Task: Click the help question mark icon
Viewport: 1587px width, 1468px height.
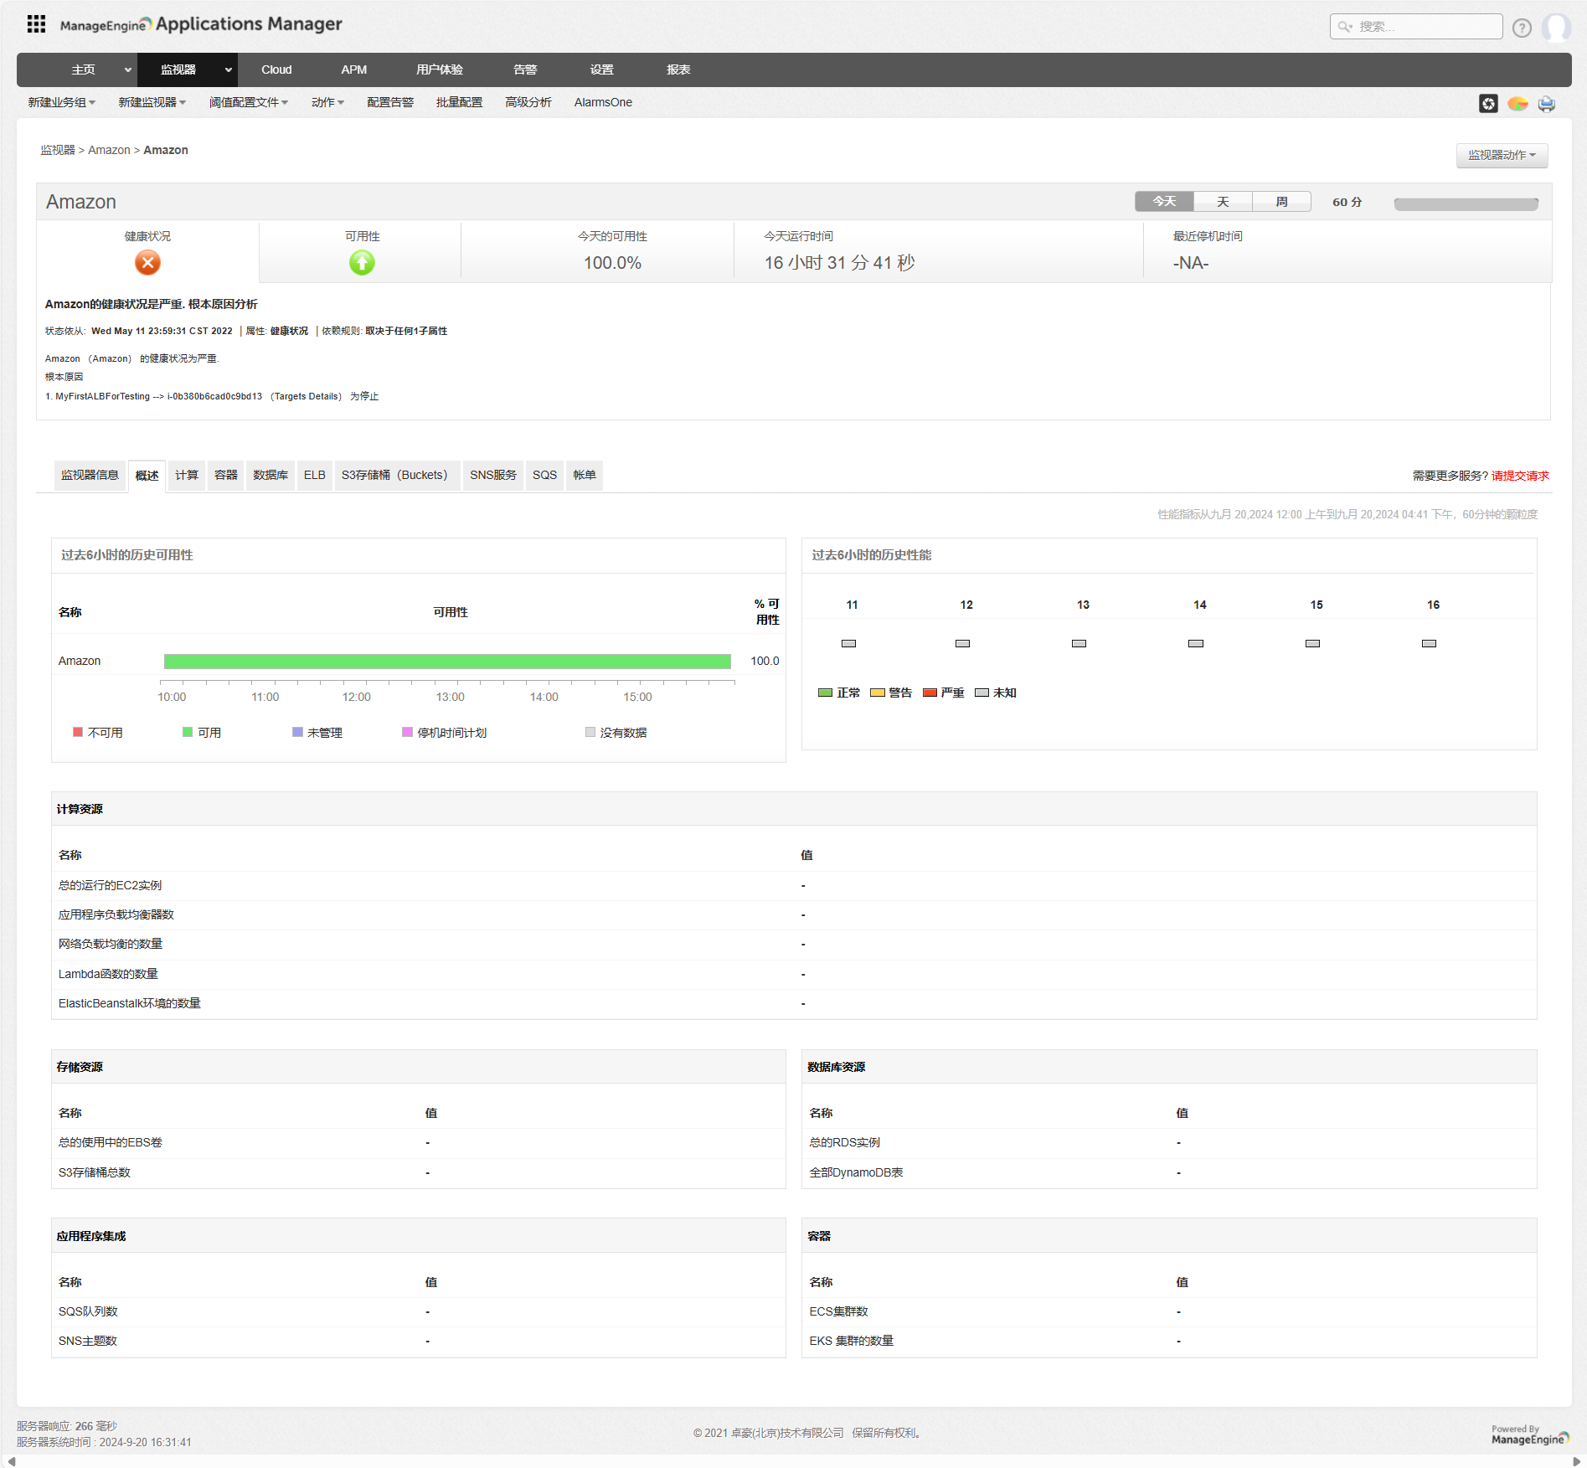Action: pyautogui.click(x=1522, y=27)
